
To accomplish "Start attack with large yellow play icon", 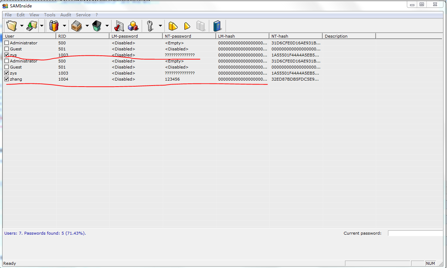I will coord(173,26).
